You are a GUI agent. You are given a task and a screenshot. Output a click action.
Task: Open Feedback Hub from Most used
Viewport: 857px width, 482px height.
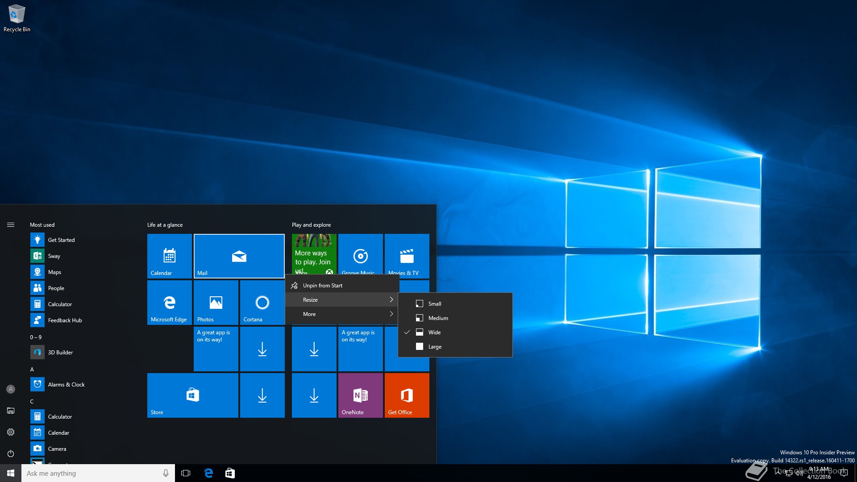click(82, 320)
